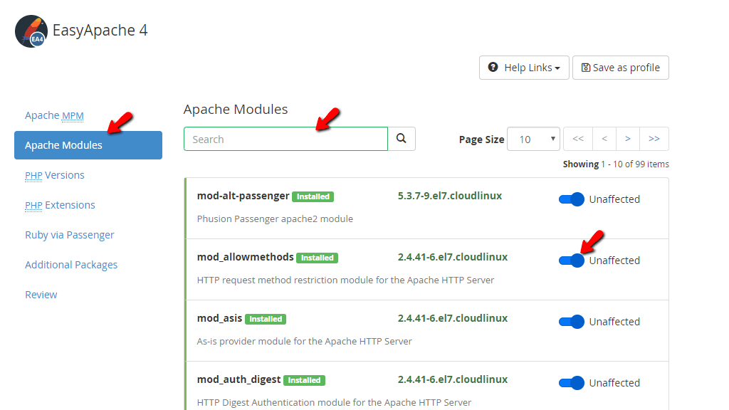Image resolution: width=729 pixels, height=410 pixels.
Task: Click the mod_auth_digest module name
Action: point(239,380)
